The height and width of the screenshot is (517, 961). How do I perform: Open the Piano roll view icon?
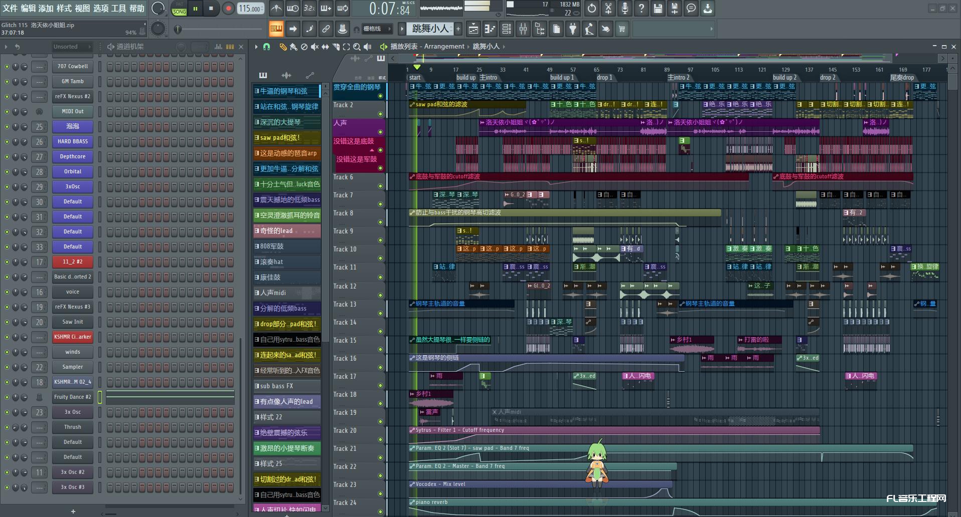(490, 29)
